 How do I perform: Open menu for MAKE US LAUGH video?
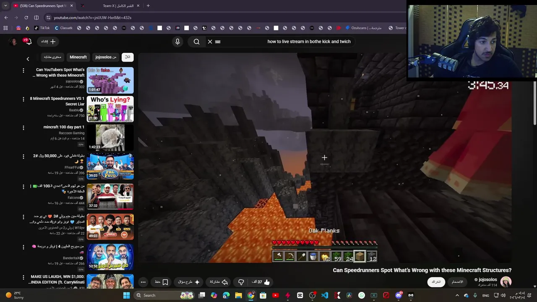23,278
